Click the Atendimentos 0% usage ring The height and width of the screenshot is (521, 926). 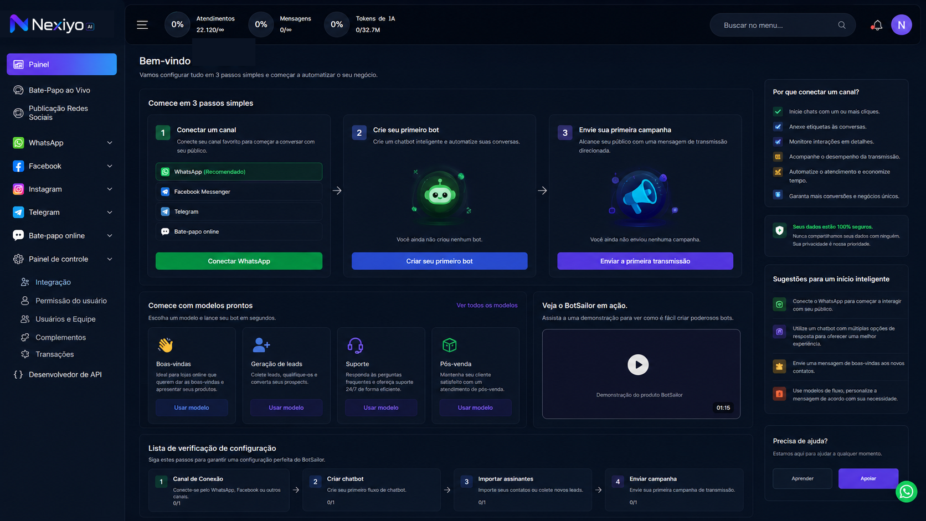[177, 24]
